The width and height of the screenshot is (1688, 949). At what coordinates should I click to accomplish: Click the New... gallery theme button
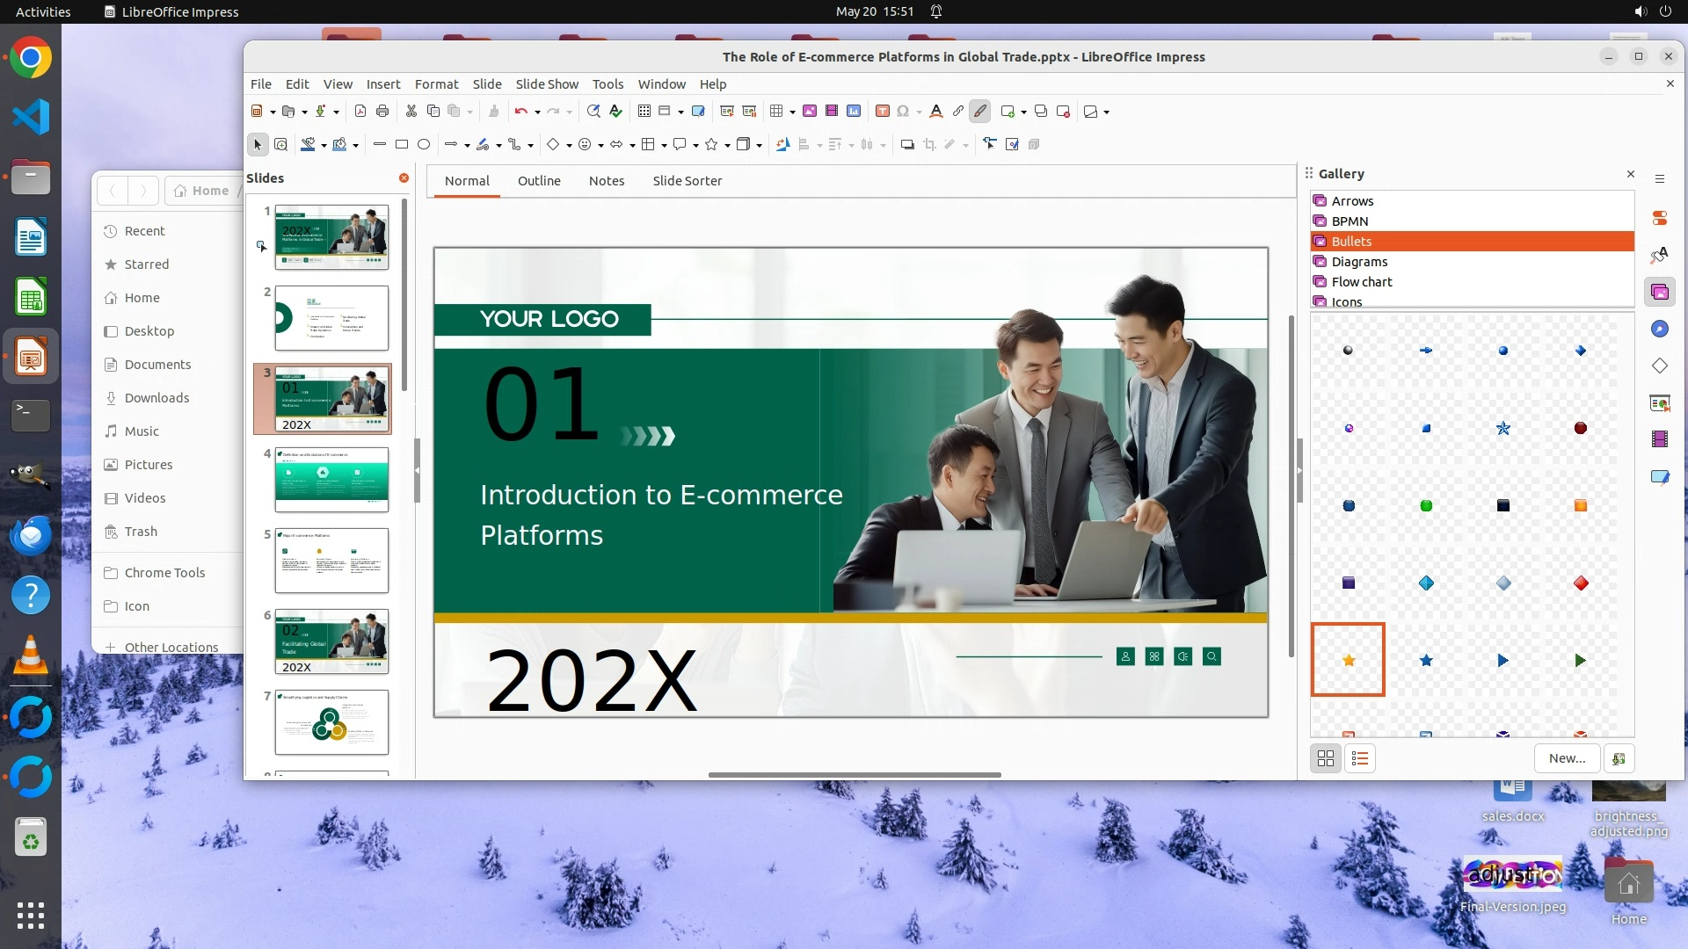(x=1567, y=758)
